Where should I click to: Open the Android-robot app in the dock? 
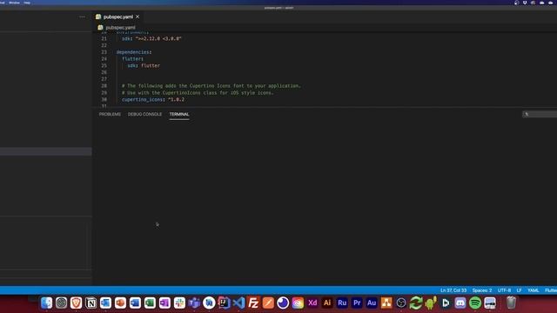pos(431,303)
